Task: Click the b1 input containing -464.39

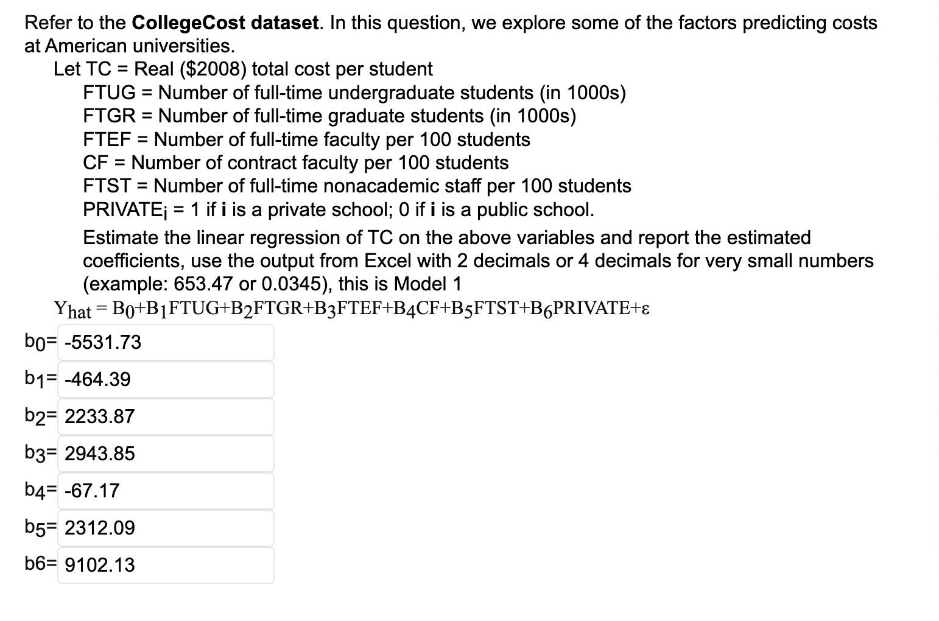Action: tap(166, 379)
